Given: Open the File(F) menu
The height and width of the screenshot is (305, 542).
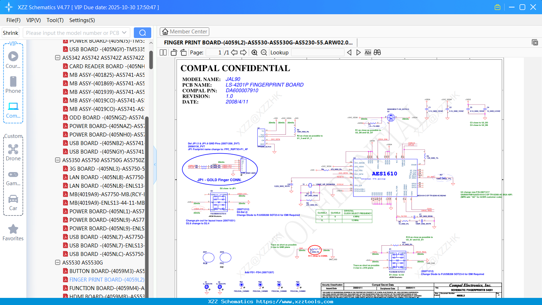Looking at the screenshot, I should [14, 20].
